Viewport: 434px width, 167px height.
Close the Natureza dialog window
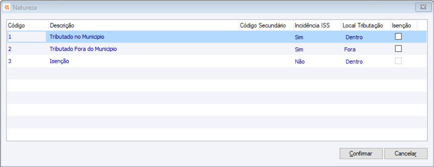pyautogui.click(x=423, y=7)
